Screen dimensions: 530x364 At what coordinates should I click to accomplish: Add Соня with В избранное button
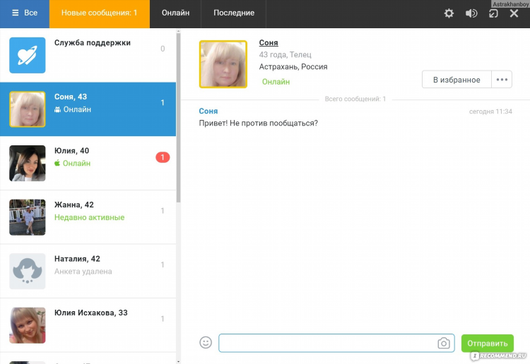point(457,80)
